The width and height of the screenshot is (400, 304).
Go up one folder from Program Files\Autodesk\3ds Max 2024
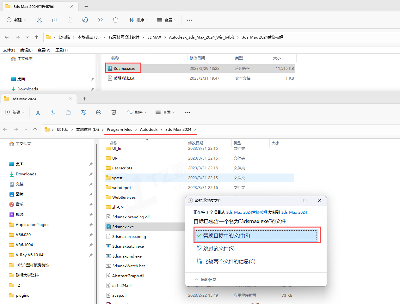[35, 130]
